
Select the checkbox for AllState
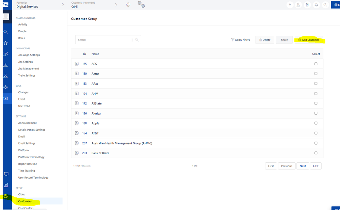[316, 103]
